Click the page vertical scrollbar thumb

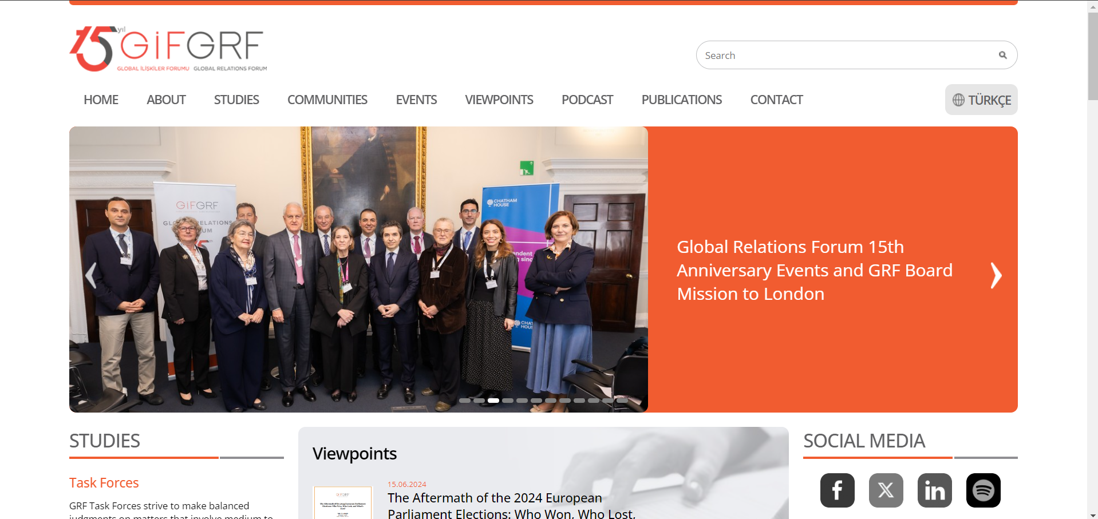click(x=1093, y=56)
